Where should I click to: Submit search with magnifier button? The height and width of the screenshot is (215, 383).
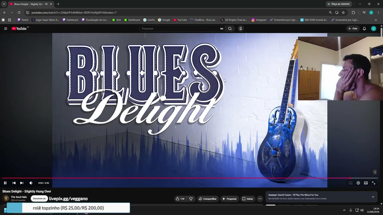click(230, 29)
